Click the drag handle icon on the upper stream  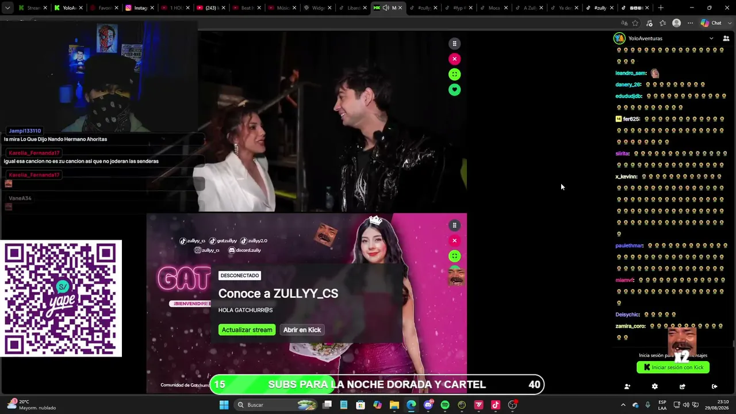coord(454,44)
